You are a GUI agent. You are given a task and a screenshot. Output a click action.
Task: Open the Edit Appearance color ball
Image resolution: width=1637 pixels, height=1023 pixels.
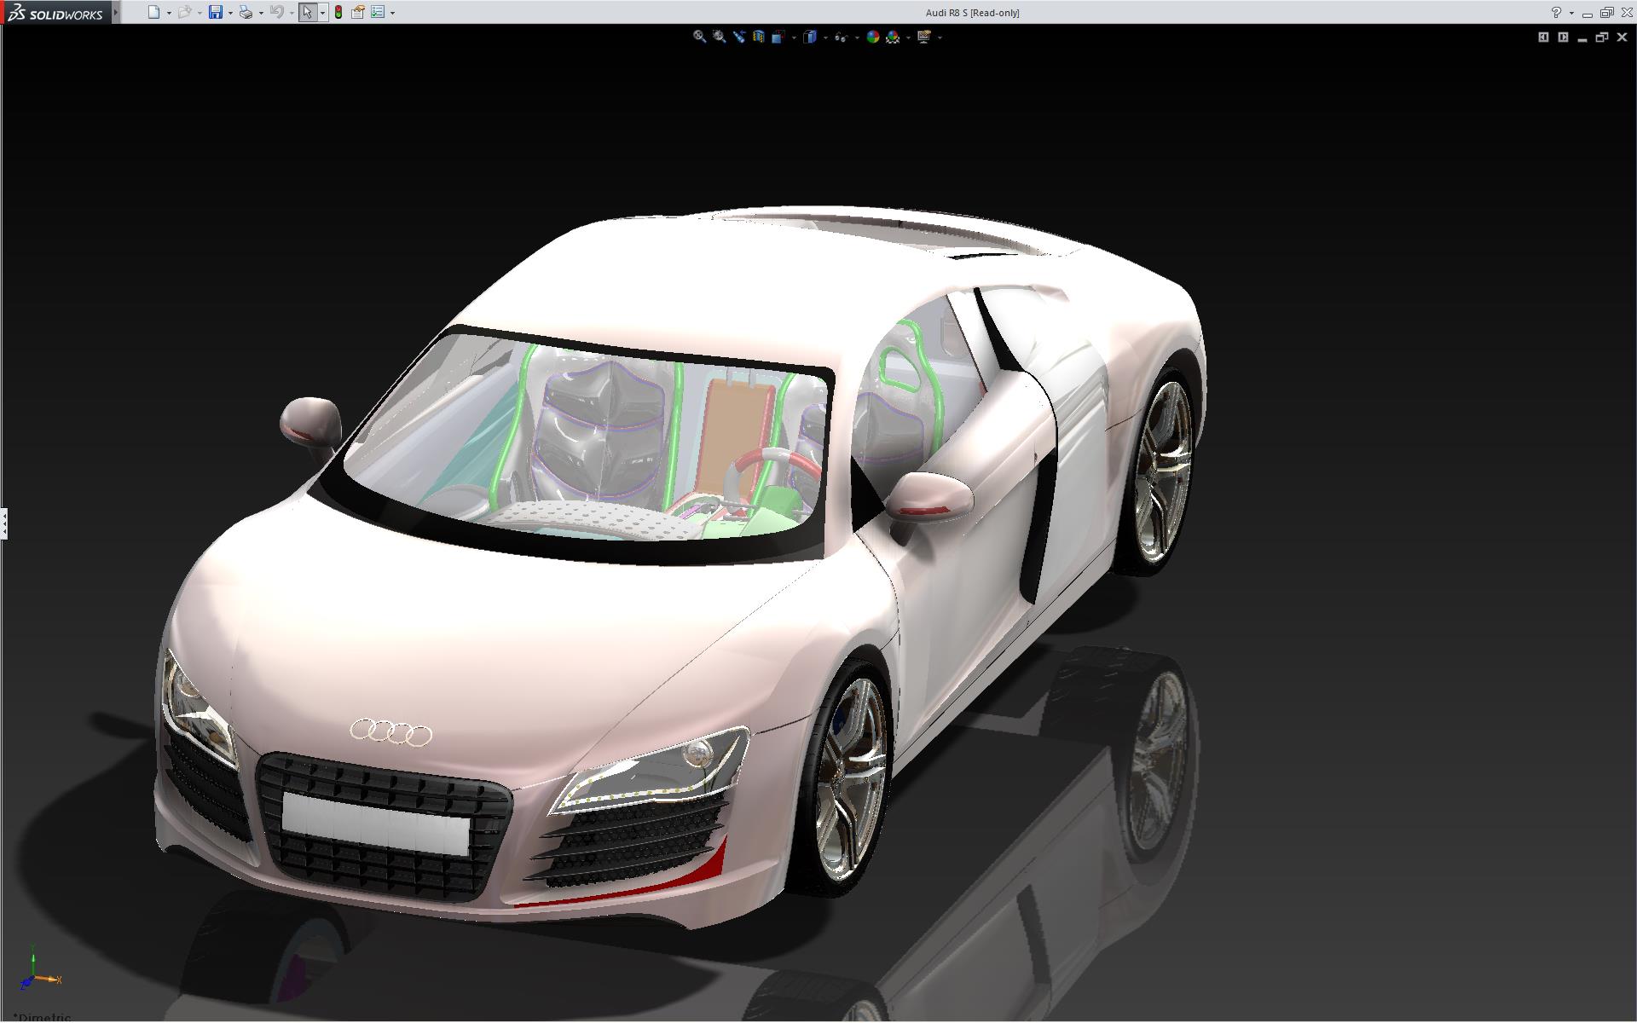point(872,37)
